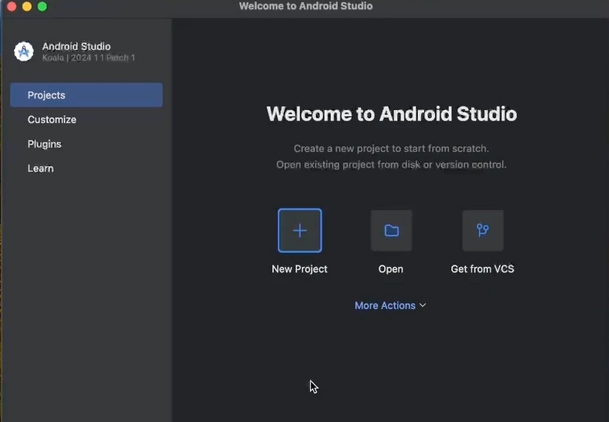Click the New Project plus icon
This screenshot has width=609, height=422.
pyautogui.click(x=300, y=231)
